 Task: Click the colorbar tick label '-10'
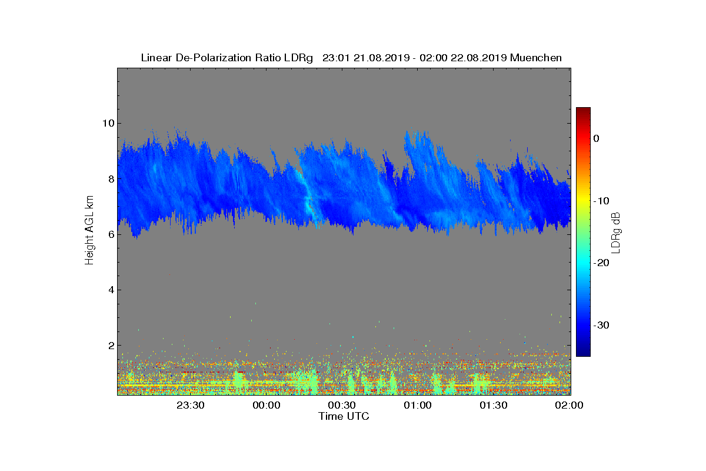[600, 201]
